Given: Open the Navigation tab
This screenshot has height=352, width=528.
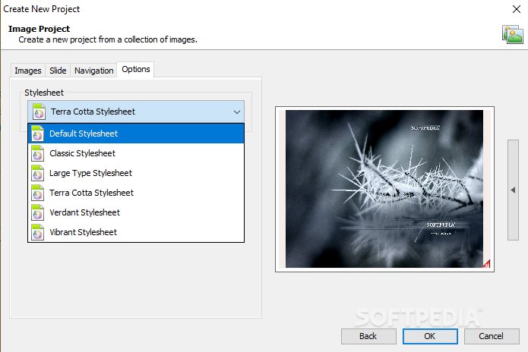Looking at the screenshot, I should (94, 71).
